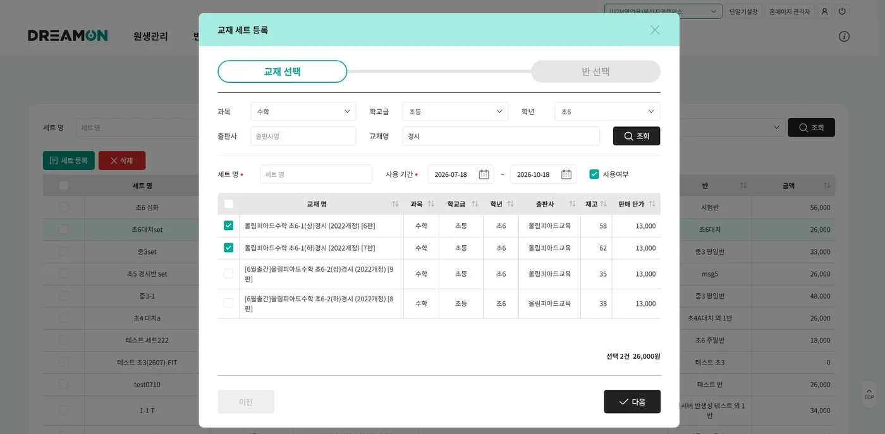
Task: Click the background page 조회 button
Action: pos(811,128)
